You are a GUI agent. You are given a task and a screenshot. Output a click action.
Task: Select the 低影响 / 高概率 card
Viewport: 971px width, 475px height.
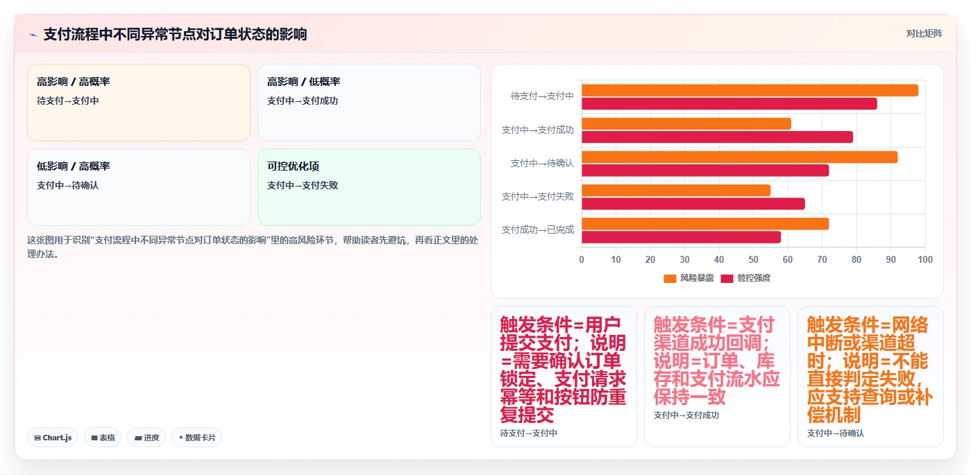139,187
